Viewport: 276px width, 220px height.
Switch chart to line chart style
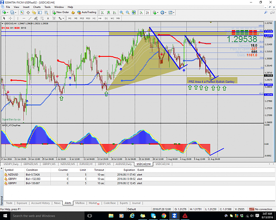point(114,12)
